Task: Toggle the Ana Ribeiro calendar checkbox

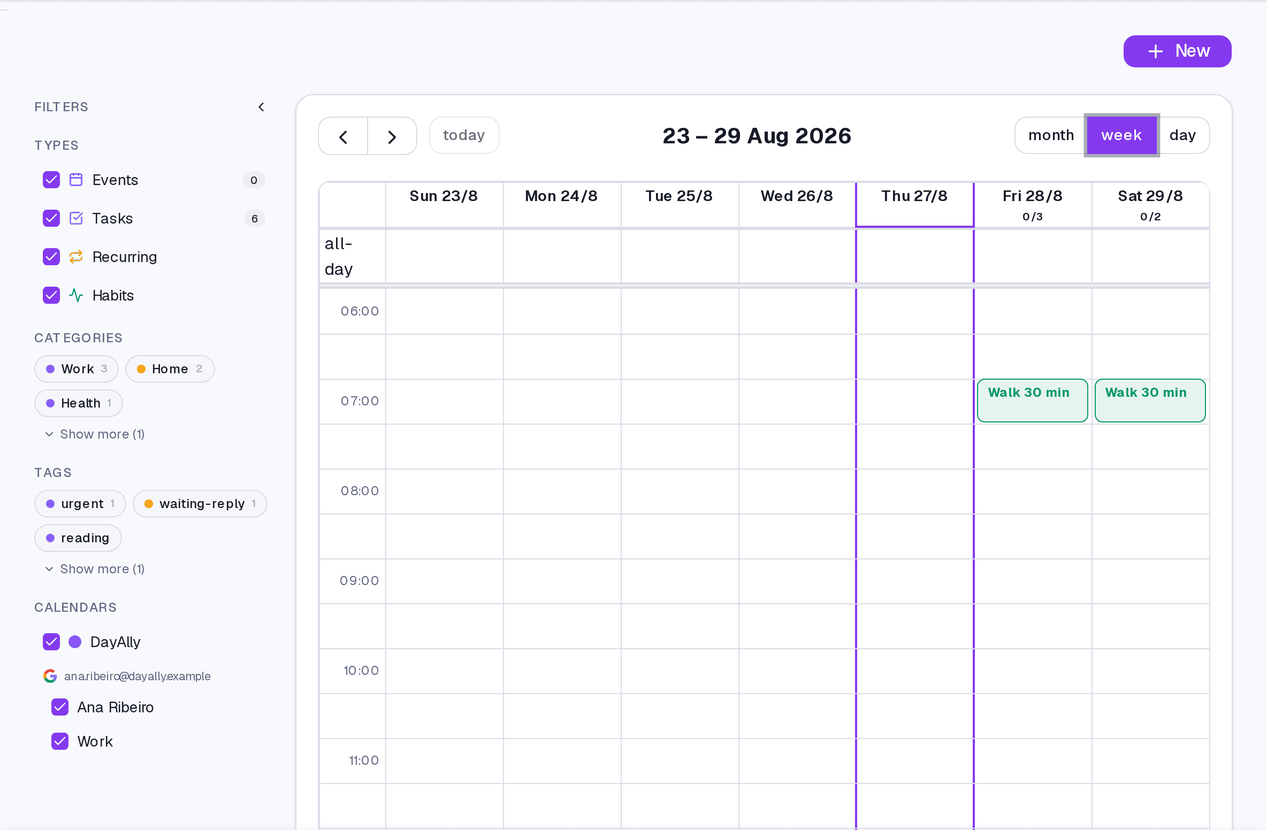Action: (x=60, y=707)
